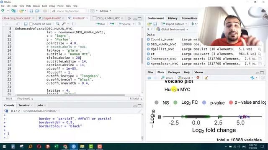The width and height of the screenshot is (268, 150).
Task: Switch to EdgeR-Final.R tab
Action: [52, 18]
